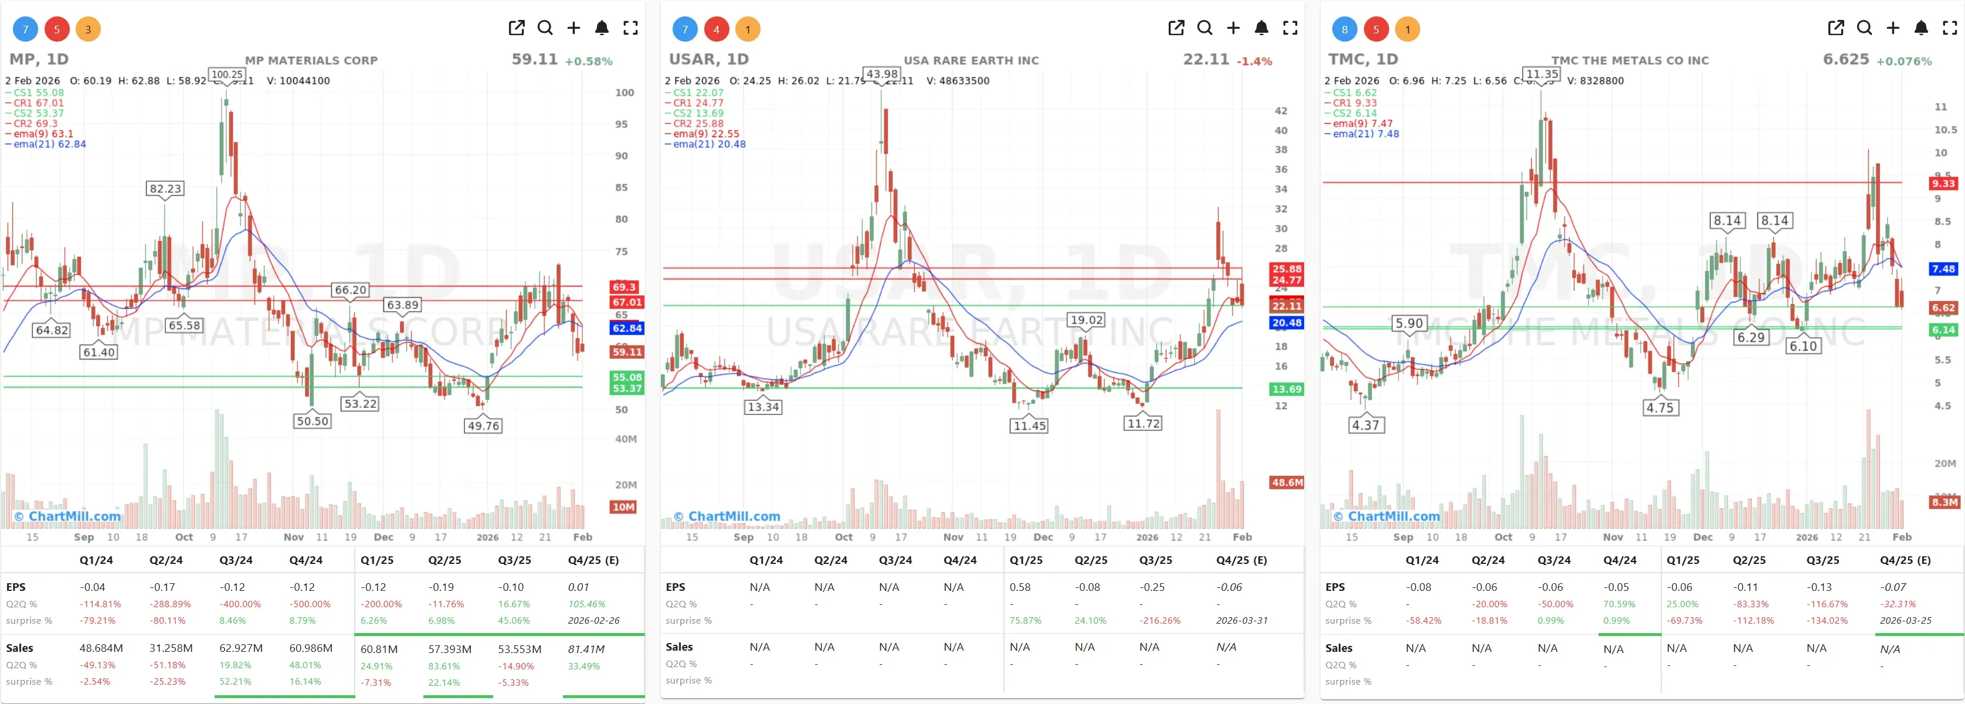Select the Q3/25 column in USAR fundamentals
The width and height of the screenshot is (1965, 704).
(1155, 560)
